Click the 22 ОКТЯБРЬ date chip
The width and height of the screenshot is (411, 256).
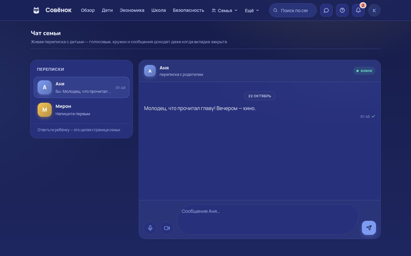[x=260, y=96]
